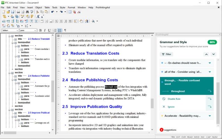The height and width of the screenshot is (139, 222).
Task: Toggle paragraph marks display
Action: (65, 30)
